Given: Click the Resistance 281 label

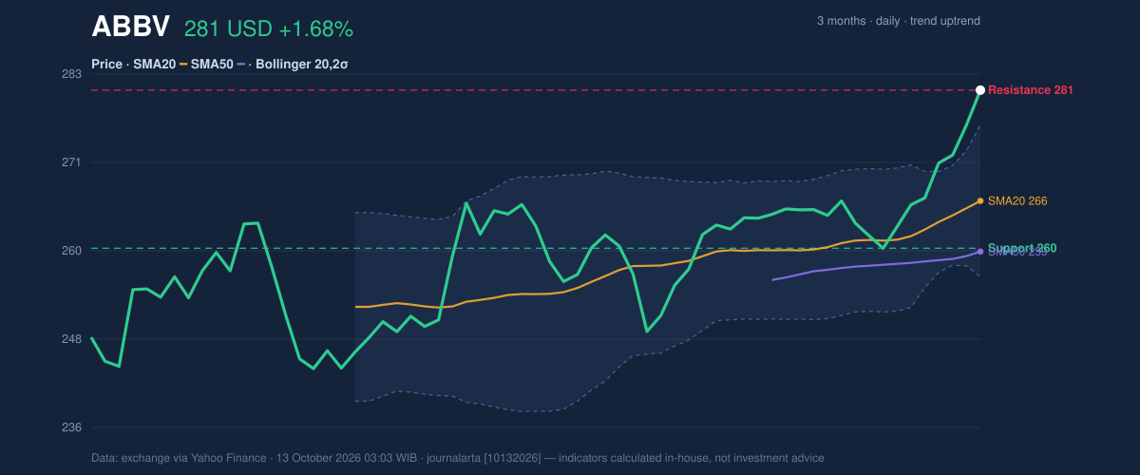Looking at the screenshot, I should point(1031,90).
